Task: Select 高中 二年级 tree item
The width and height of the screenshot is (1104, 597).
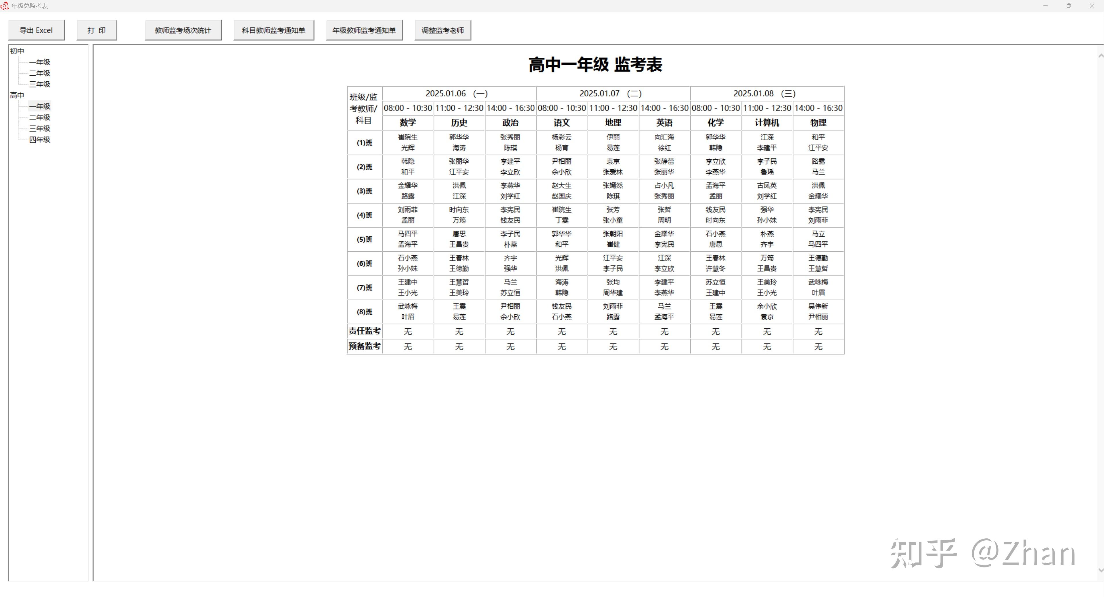Action: click(39, 117)
